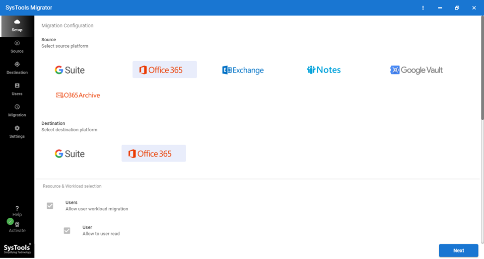Click the 'Select source platform' text
Viewport: 484px width, 259px height.
click(65, 46)
